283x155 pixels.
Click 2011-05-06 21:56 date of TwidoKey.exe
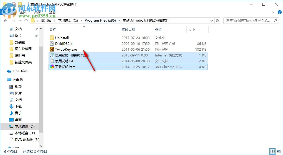136,49
